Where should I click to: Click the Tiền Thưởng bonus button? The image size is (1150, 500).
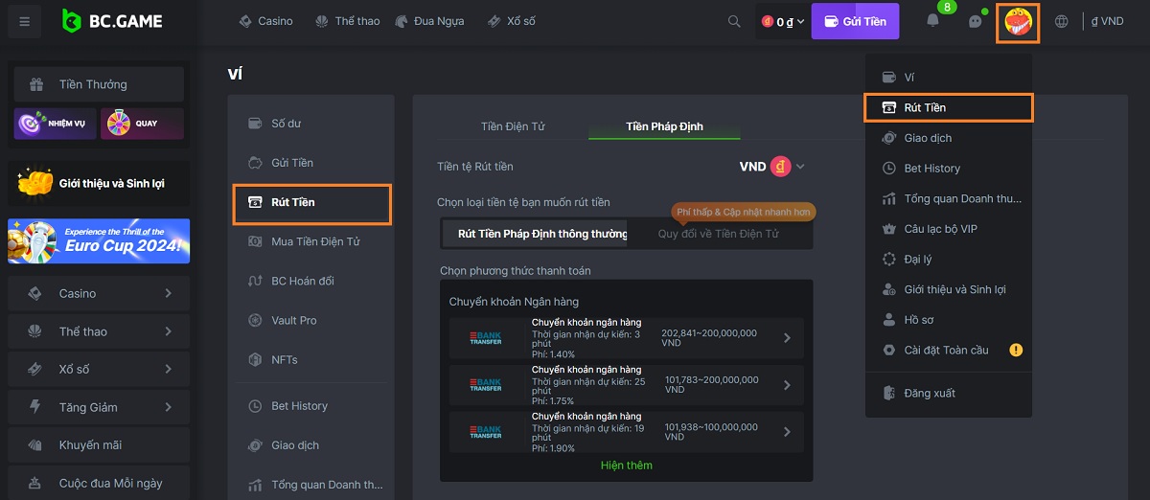99,84
